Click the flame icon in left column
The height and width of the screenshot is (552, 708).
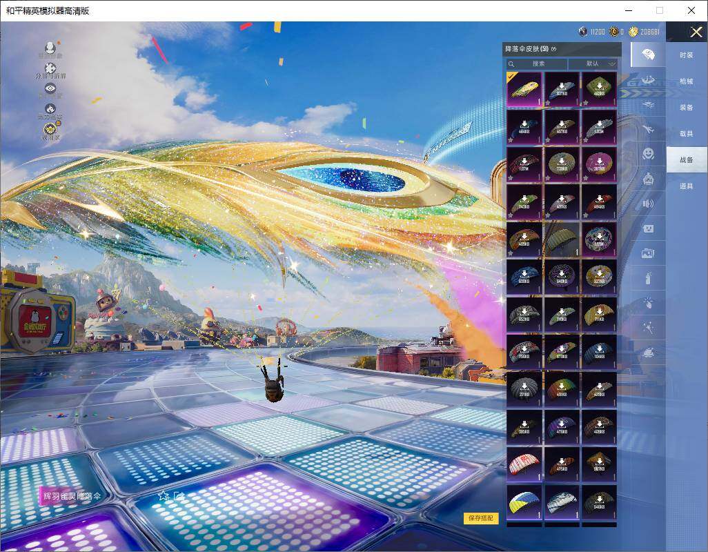pos(50,109)
